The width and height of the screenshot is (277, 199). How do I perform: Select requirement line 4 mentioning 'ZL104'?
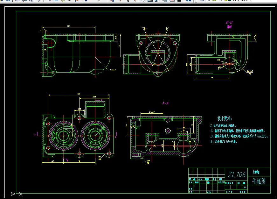tap(224, 141)
